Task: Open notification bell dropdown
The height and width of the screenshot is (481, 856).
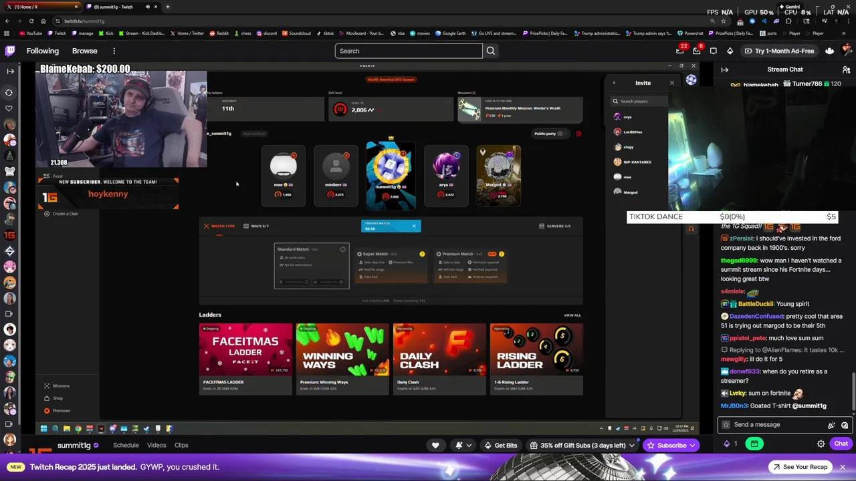Action: (463, 445)
